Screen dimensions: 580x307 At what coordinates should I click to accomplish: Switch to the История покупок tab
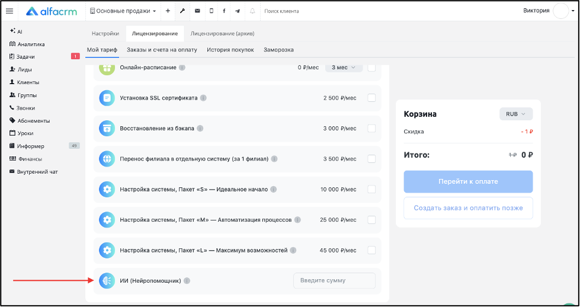pyautogui.click(x=230, y=50)
